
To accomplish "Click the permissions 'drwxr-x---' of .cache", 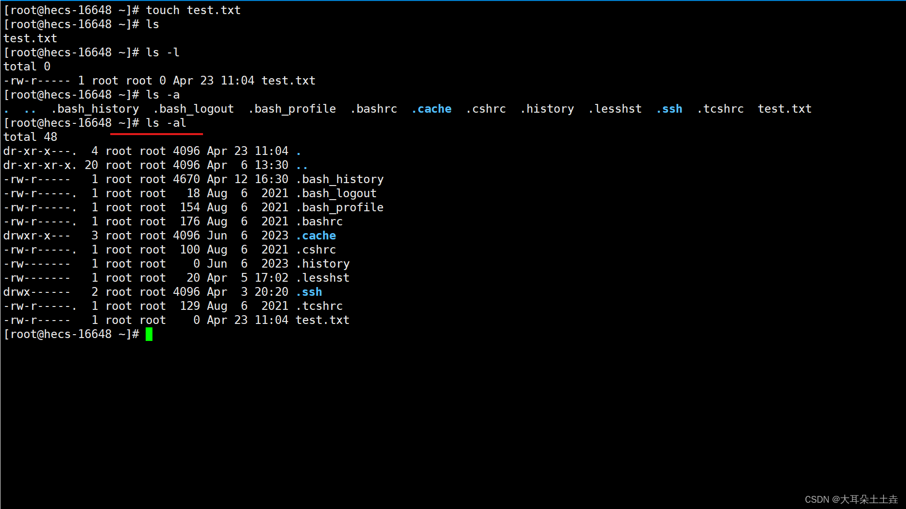I will (37, 236).
